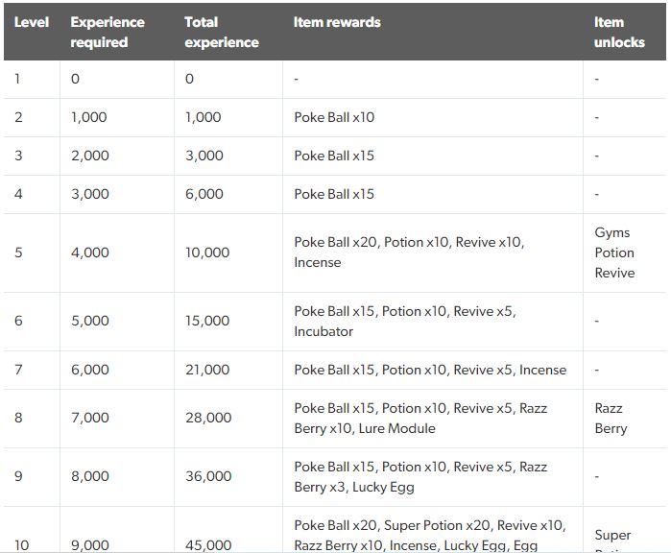Select the 28,000 total experience value
671x553 pixels.
[x=208, y=418]
